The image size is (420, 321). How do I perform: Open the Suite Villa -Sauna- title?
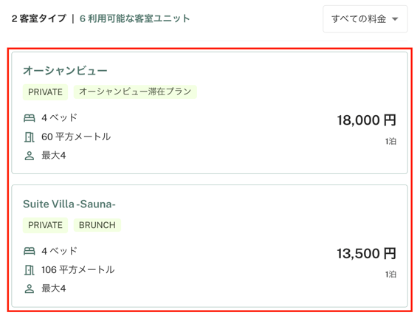coord(69,204)
